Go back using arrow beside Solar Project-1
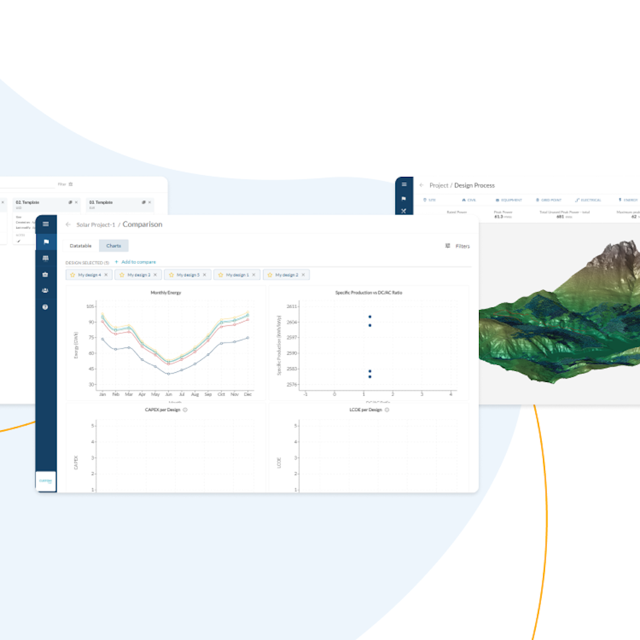Screen dimensions: 640x640 pos(68,224)
